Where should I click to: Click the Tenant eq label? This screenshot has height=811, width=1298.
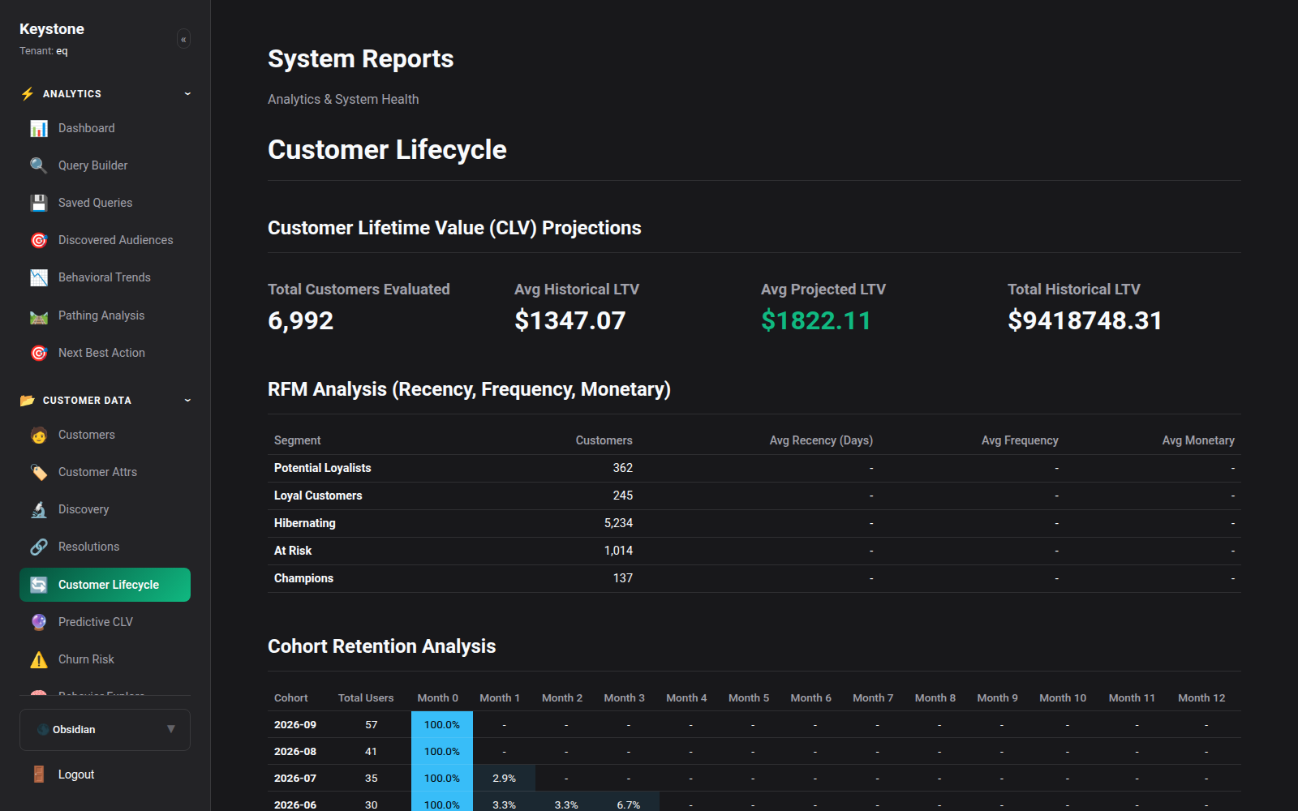point(44,51)
